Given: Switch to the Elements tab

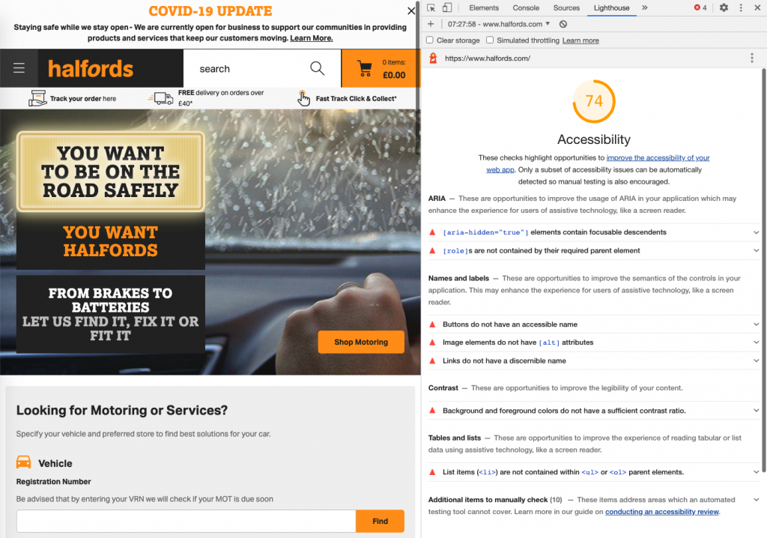Looking at the screenshot, I should click(484, 7).
